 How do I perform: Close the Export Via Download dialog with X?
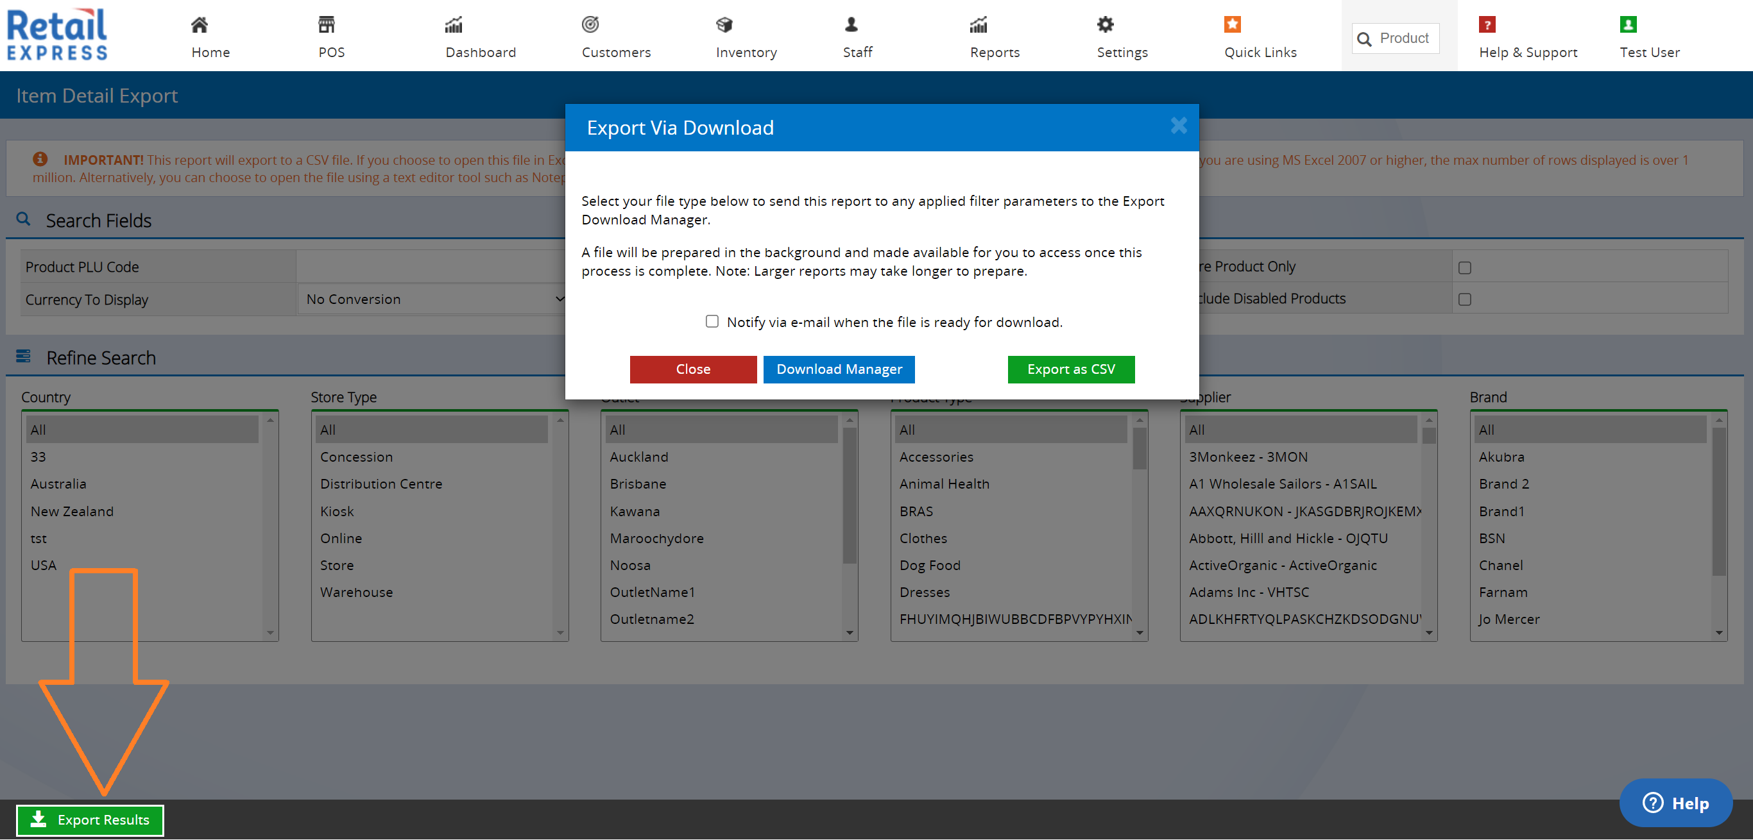click(1179, 126)
